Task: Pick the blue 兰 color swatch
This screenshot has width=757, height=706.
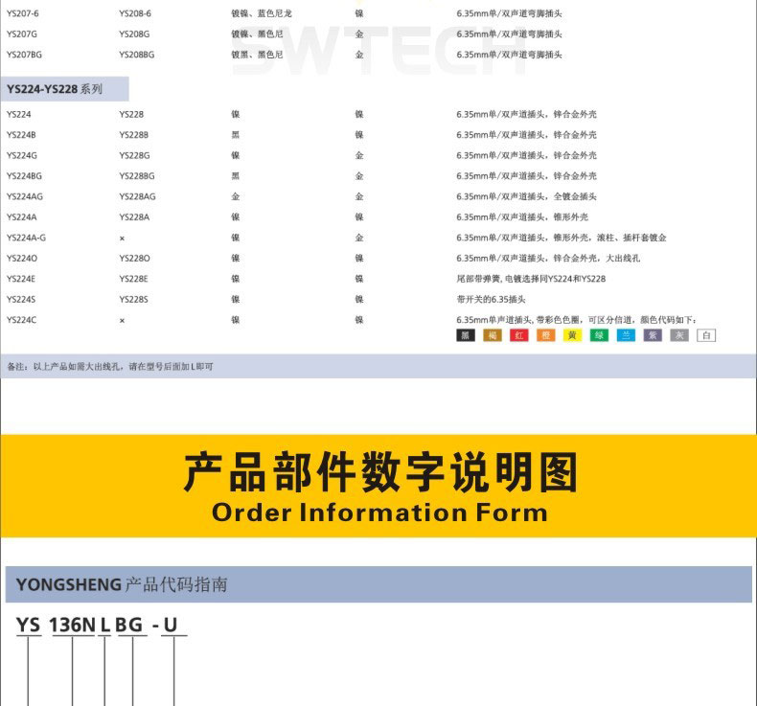Action: [x=626, y=335]
